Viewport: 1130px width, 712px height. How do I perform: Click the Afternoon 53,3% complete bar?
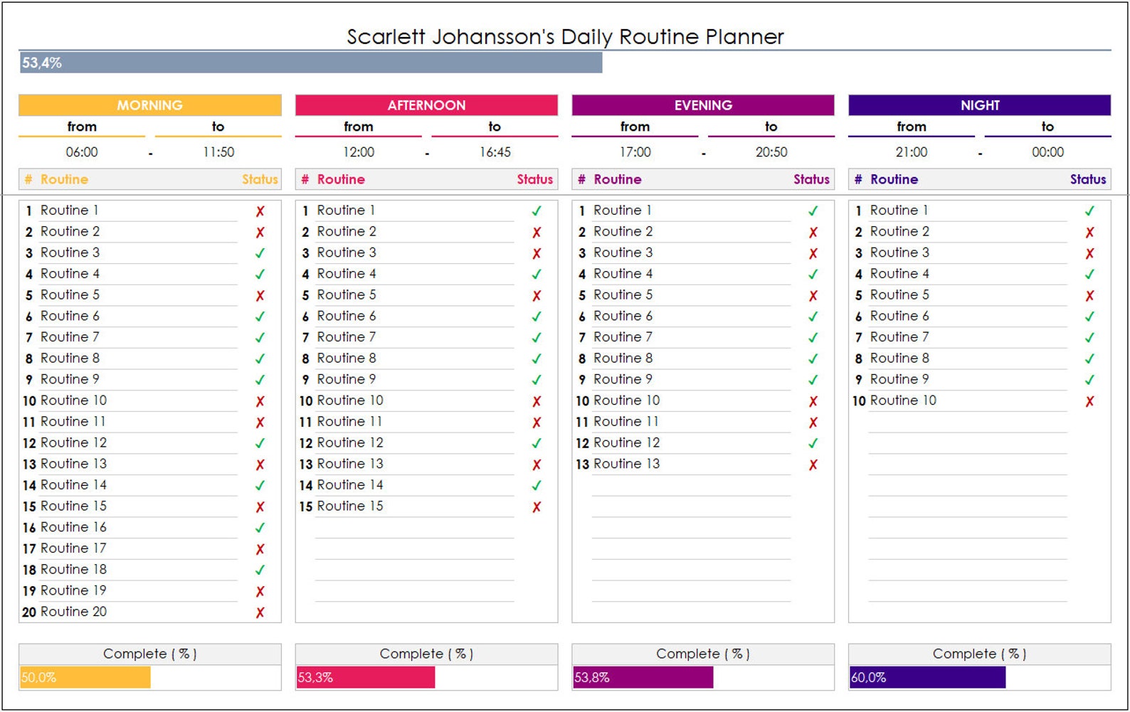pos(366,677)
